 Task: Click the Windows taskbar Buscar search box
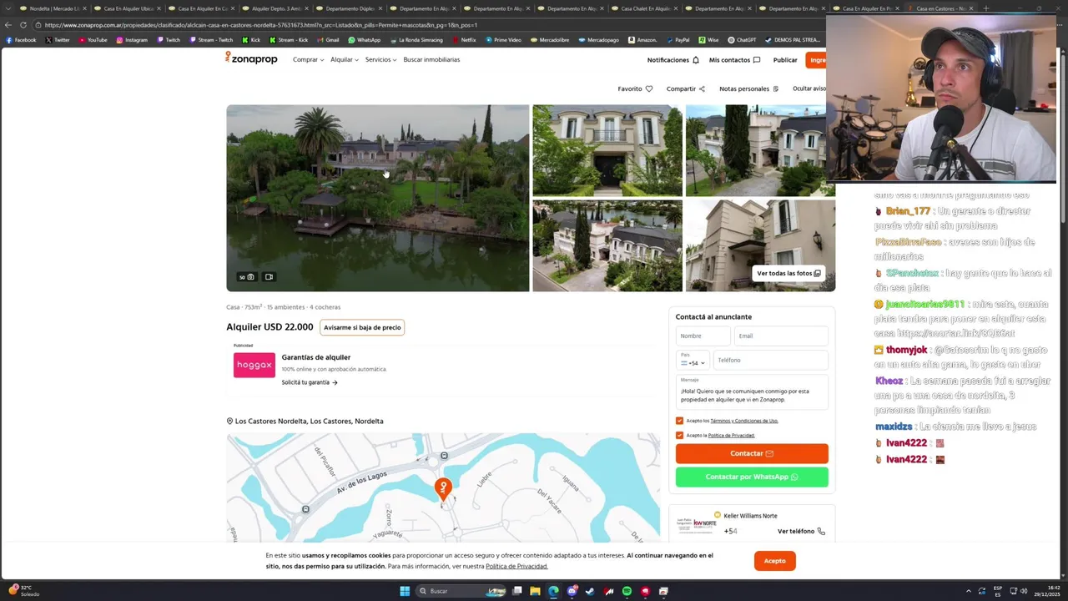click(x=461, y=591)
